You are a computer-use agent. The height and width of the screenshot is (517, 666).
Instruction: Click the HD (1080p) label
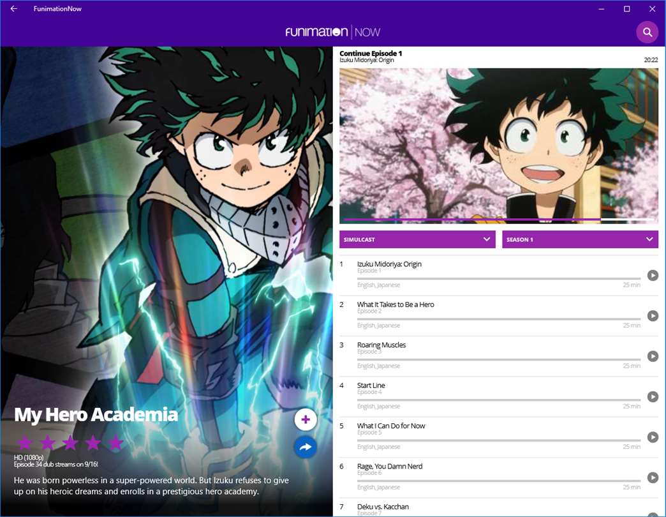tap(29, 457)
